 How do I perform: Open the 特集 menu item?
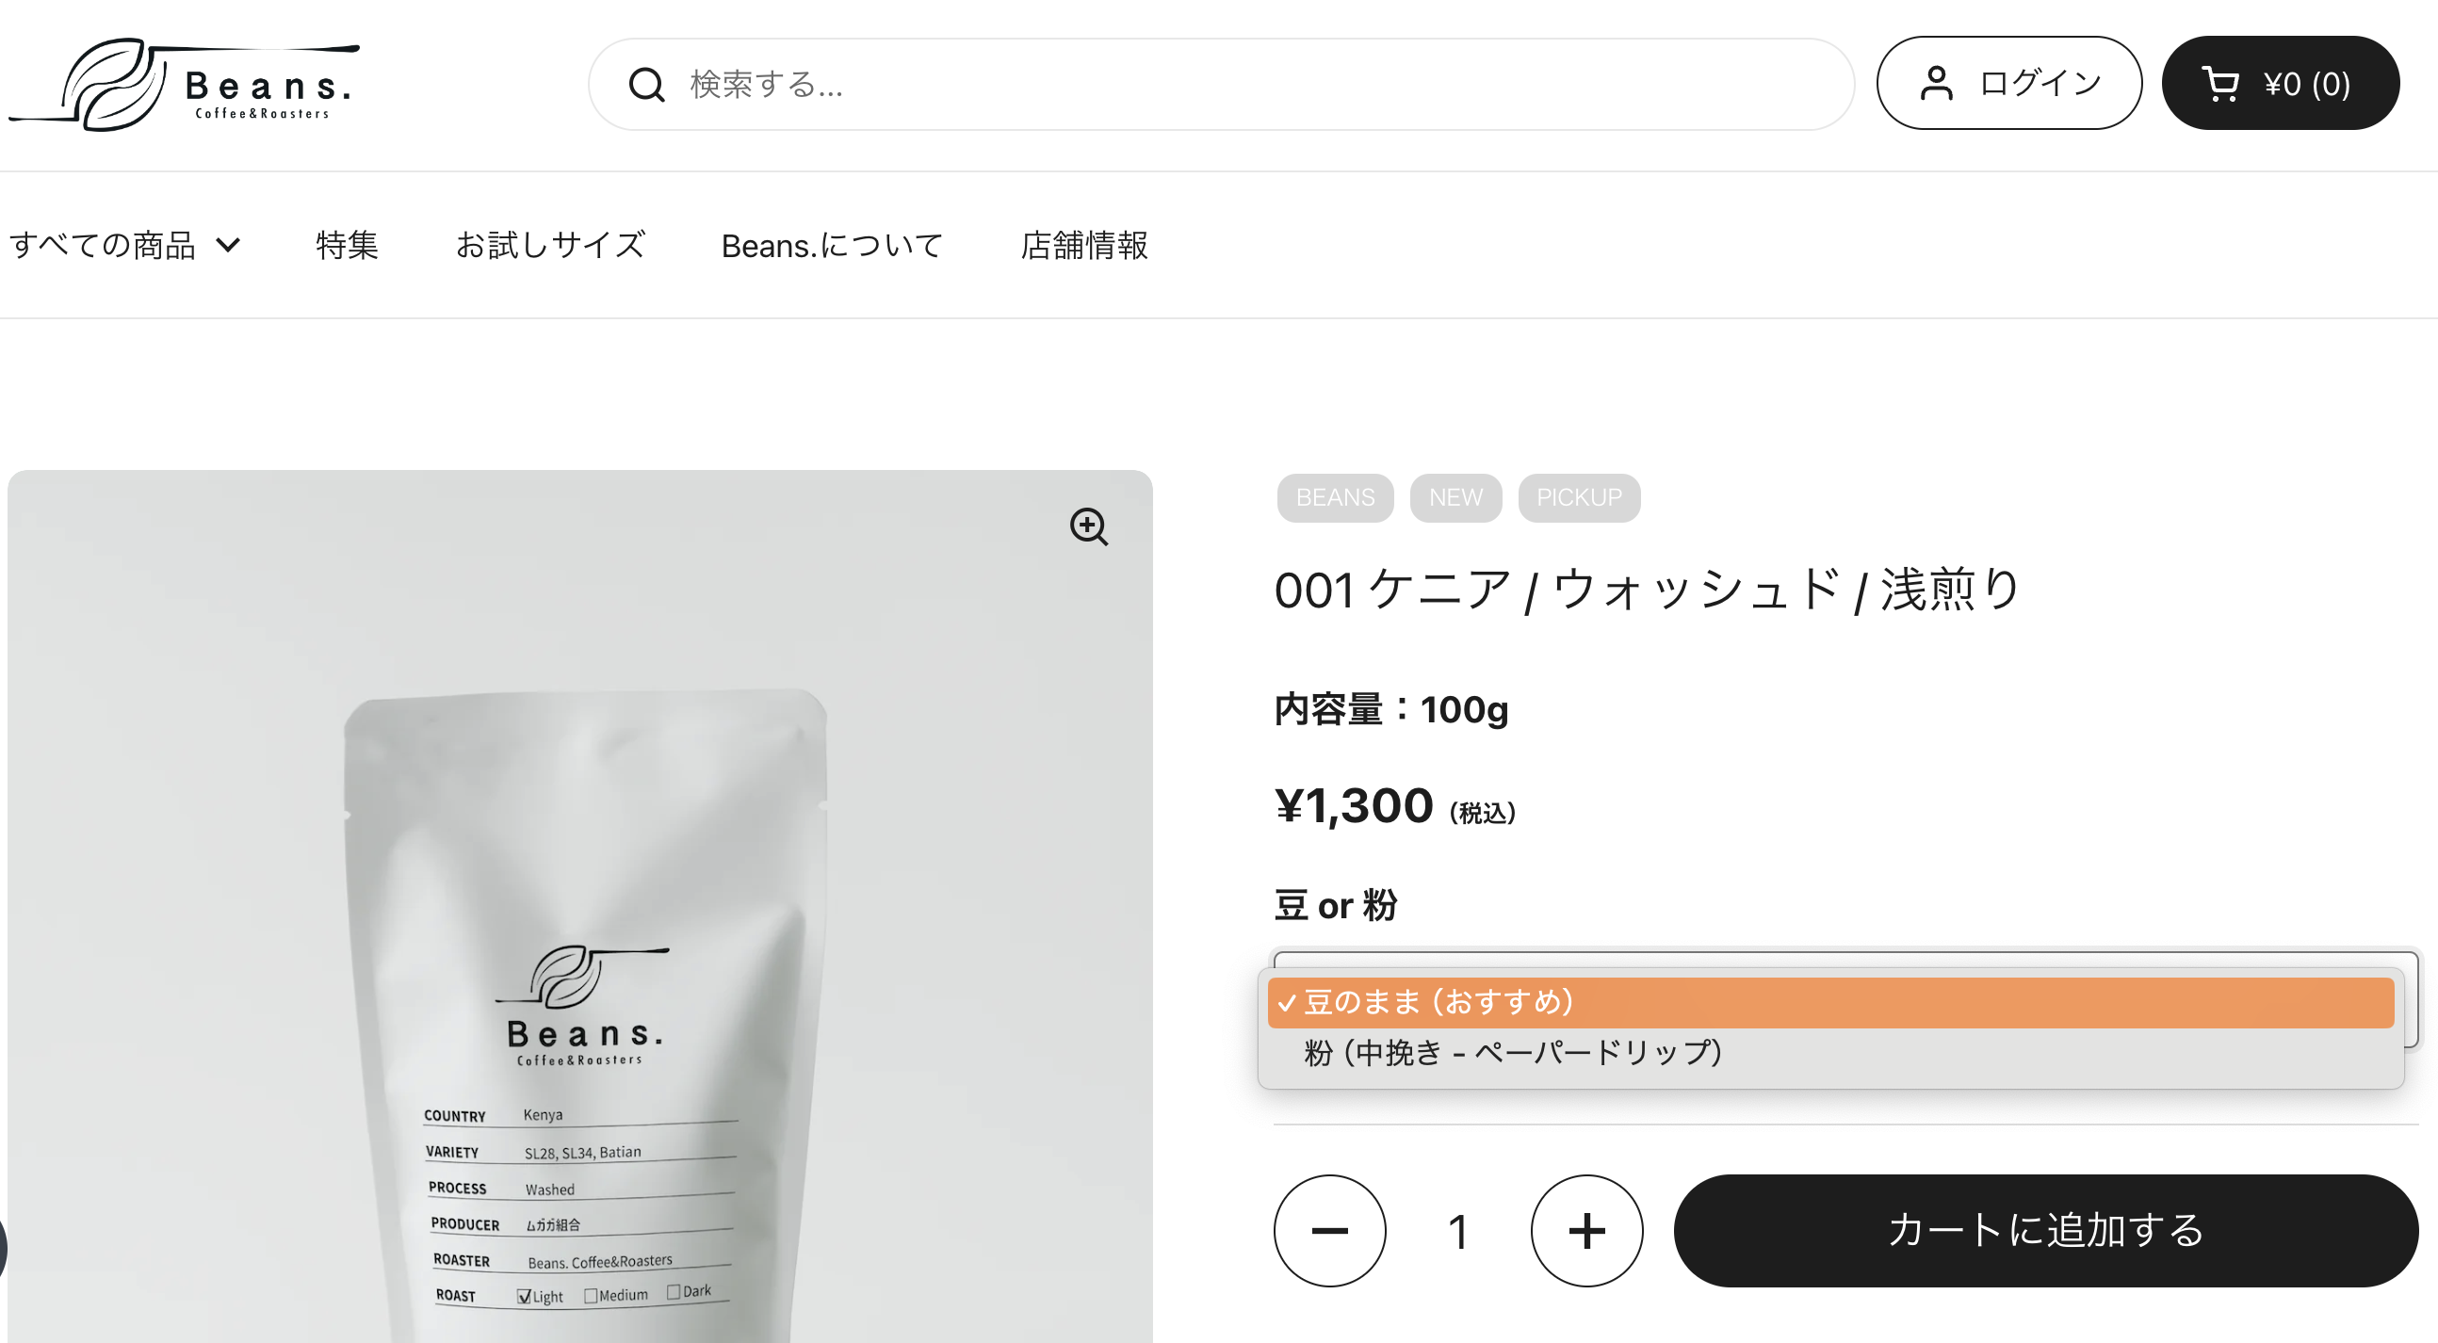point(347,245)
